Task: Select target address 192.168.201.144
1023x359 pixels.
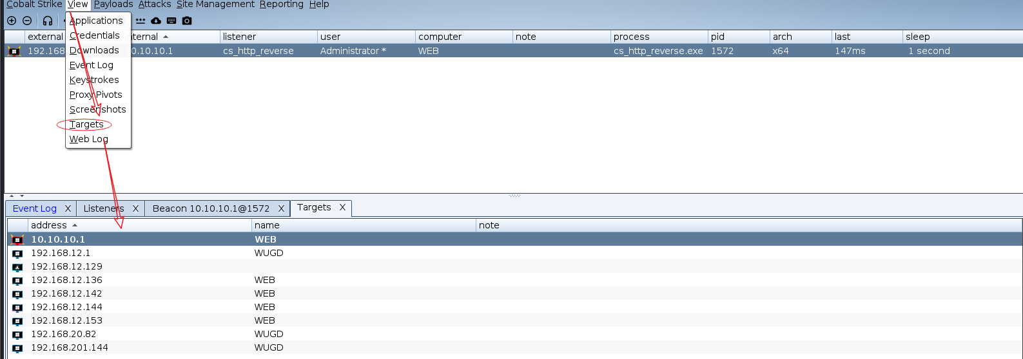Action: (70, 347)
